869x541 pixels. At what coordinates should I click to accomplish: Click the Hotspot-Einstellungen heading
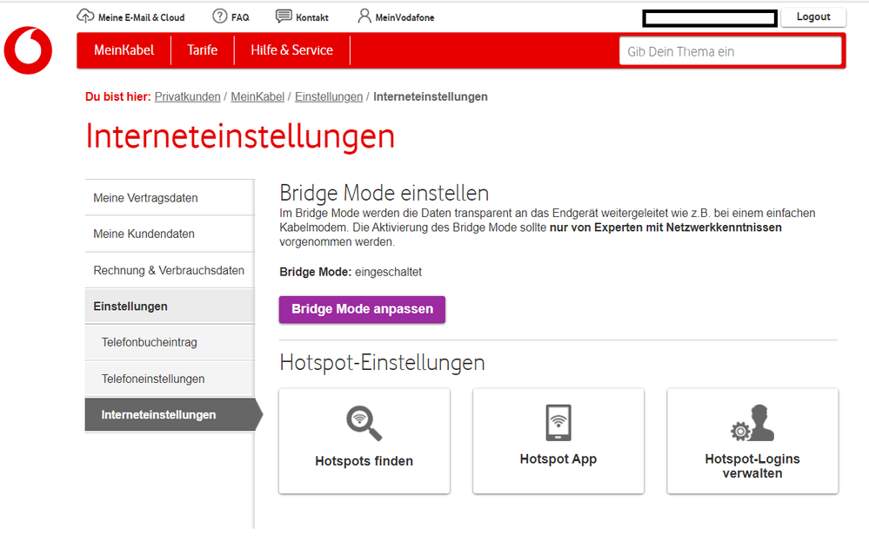point(382,363)
